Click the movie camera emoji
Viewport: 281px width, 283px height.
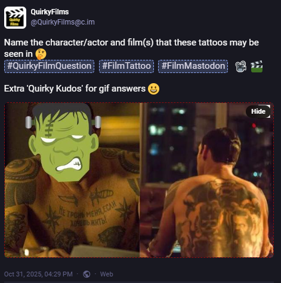[240, 66]
